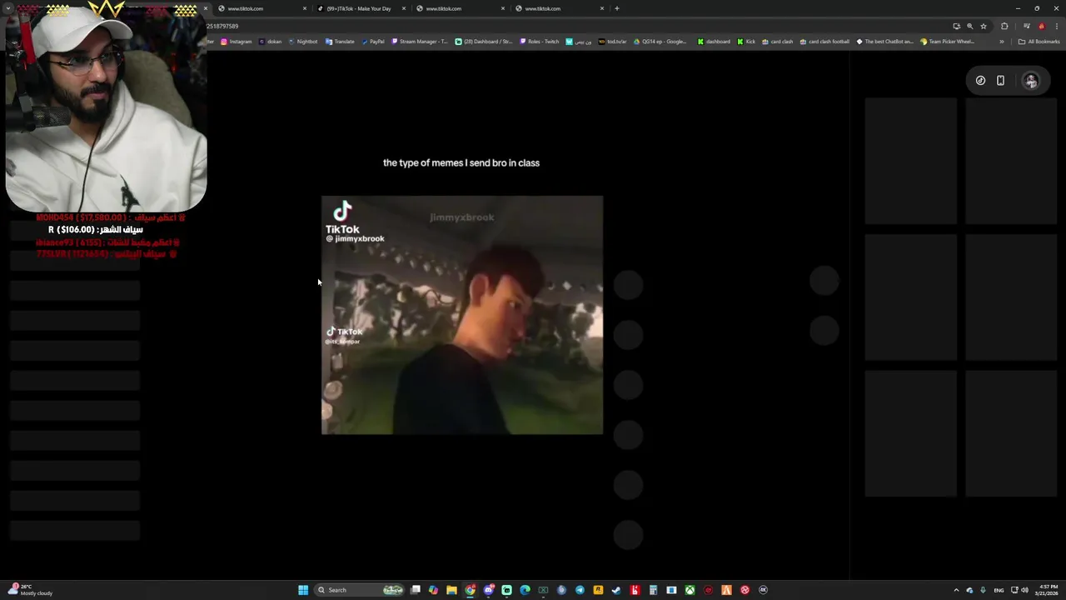Click the TikTok phone app icon

coord(1000,81)
